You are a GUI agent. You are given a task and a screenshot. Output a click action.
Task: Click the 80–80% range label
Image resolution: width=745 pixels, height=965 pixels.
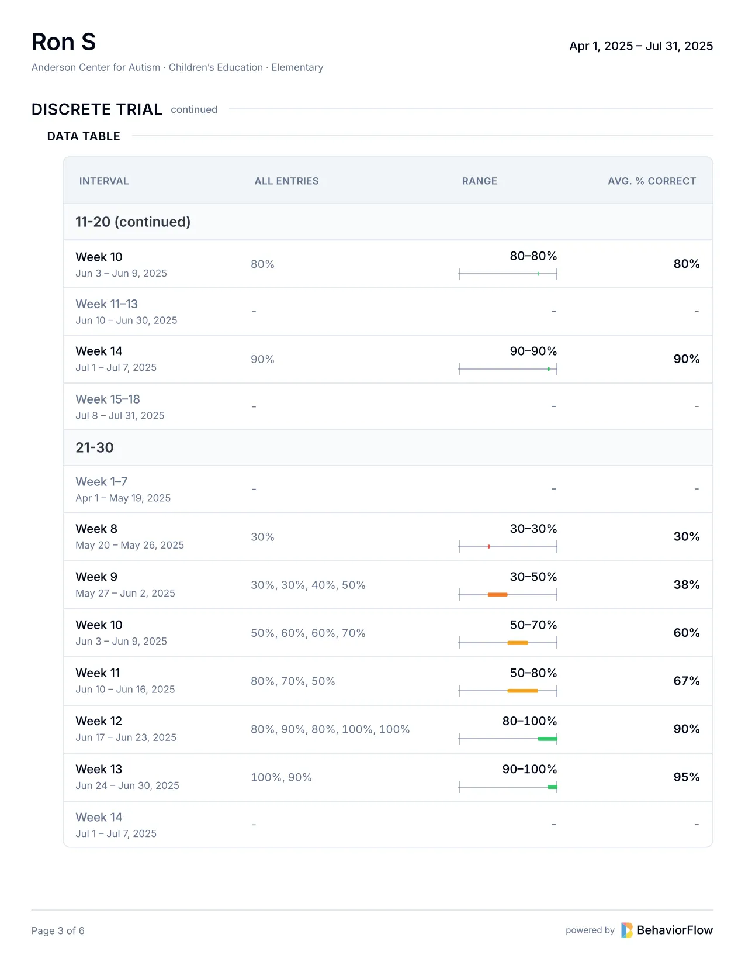(x=533, y=256)
